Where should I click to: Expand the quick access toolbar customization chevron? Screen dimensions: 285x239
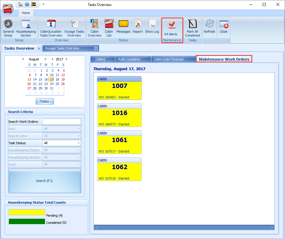click(x=43, y=4)
